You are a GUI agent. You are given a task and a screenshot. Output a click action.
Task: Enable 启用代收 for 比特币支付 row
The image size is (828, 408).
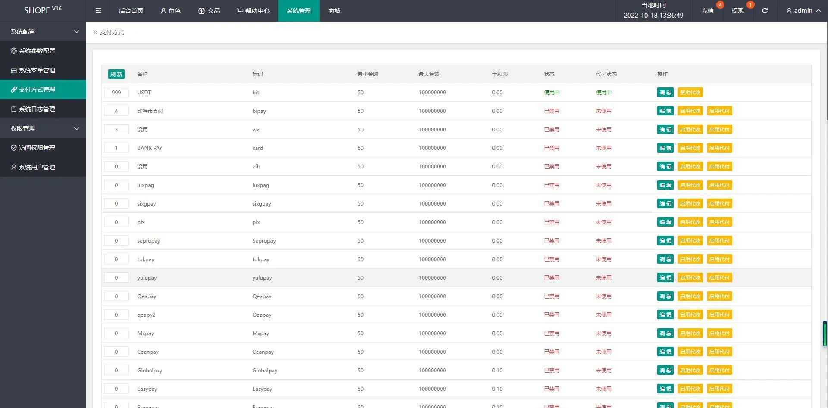pos(690,111)
